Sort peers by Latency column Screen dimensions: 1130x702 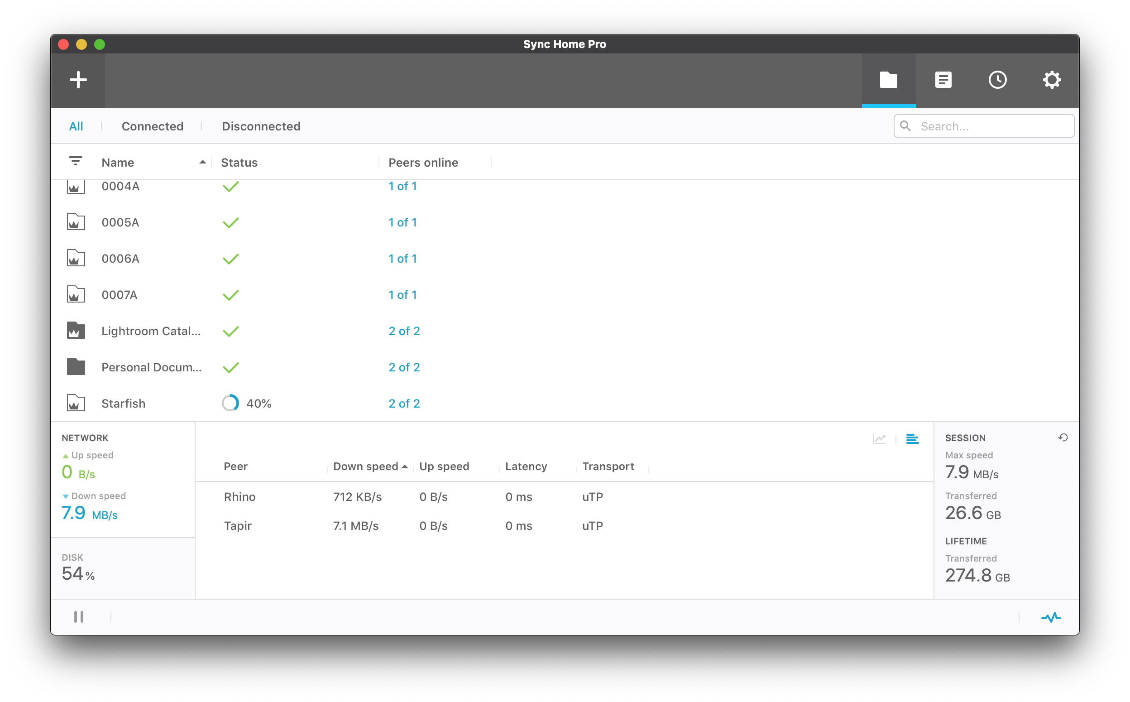coord(526,466)
